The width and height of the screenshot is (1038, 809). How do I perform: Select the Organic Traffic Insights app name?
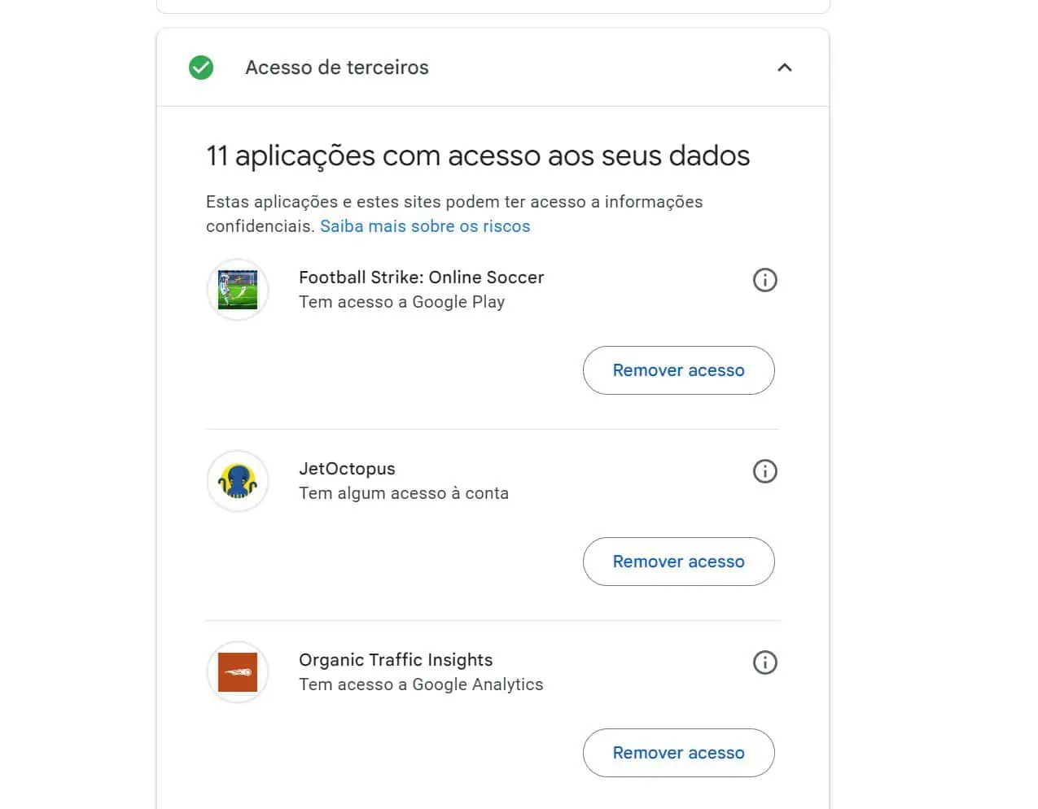tap(396, 660)
